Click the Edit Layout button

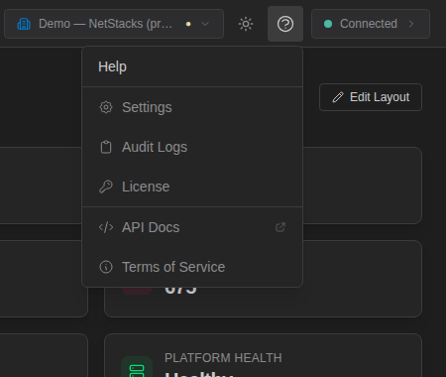point(371,97)
